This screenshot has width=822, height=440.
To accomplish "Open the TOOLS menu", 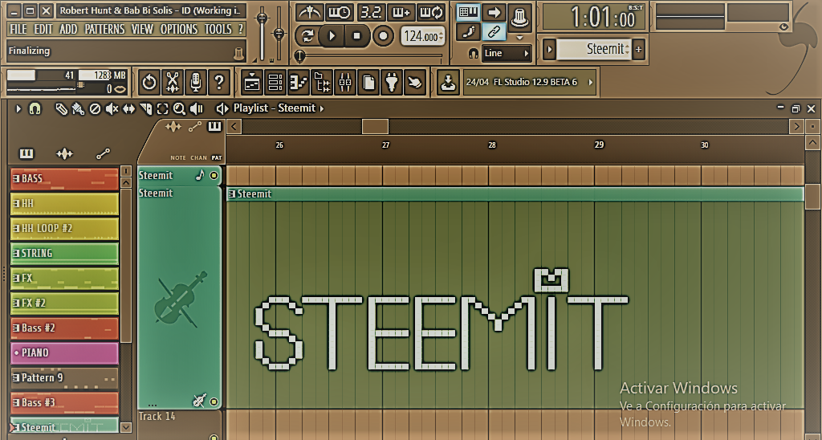I will point(218,29).
